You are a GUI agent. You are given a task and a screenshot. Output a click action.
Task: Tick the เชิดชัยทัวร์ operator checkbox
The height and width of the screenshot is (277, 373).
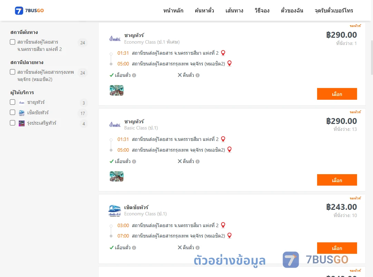[x=13, y=113]
